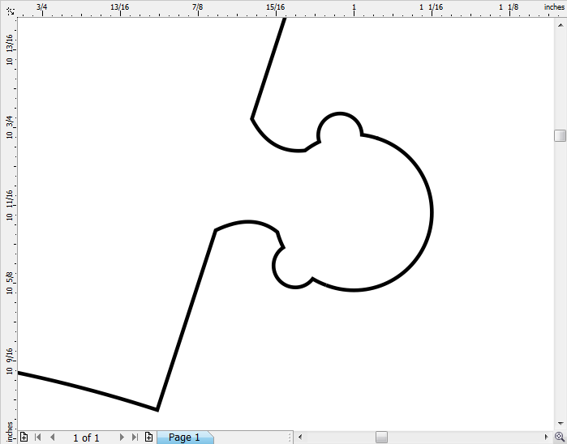The image size is (567, 444).
Task: Click the horizontal scrollbar thumb
Action: (x=381, y=438)
